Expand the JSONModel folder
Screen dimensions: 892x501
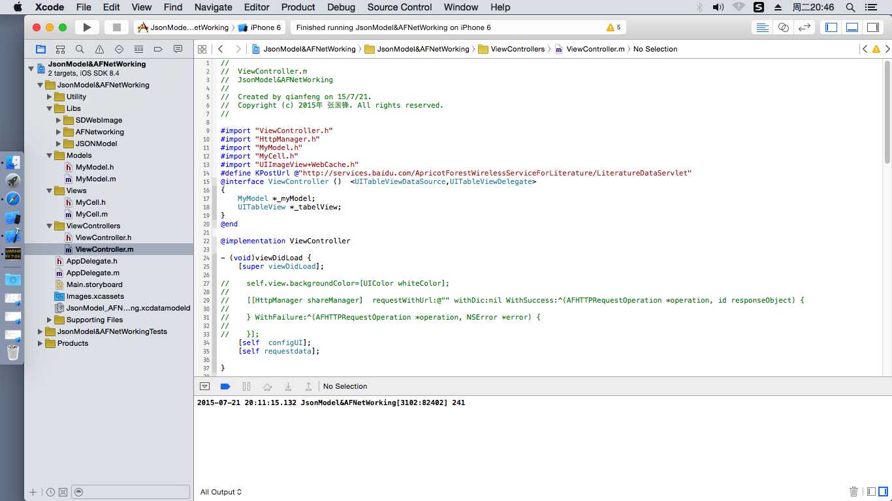pos(58,144)
